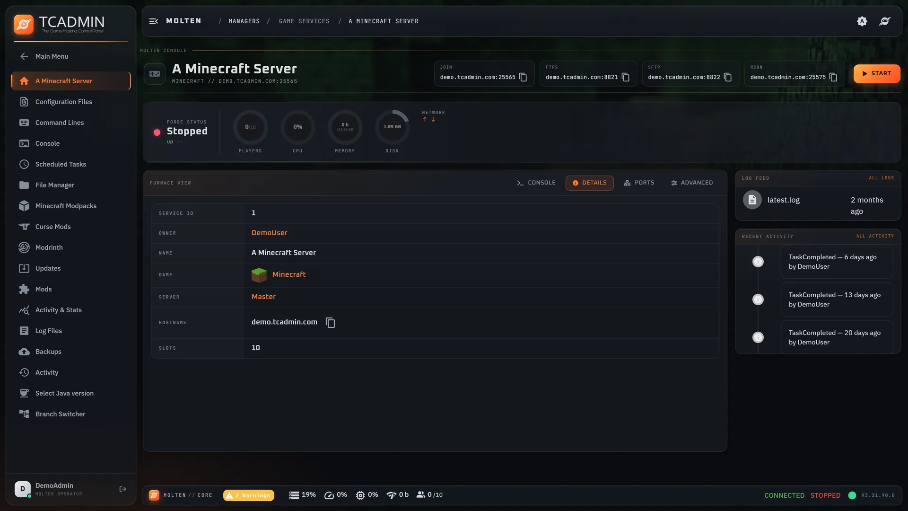The width and height of the screenshot is (908, 511).
Task: Click the DISK usage gauge
Action: pyautogui.click(x=392, y=127)
